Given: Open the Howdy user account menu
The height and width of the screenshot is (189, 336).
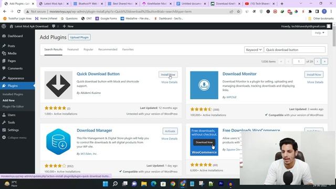Looking at the screenshot, I should (306, 26).
